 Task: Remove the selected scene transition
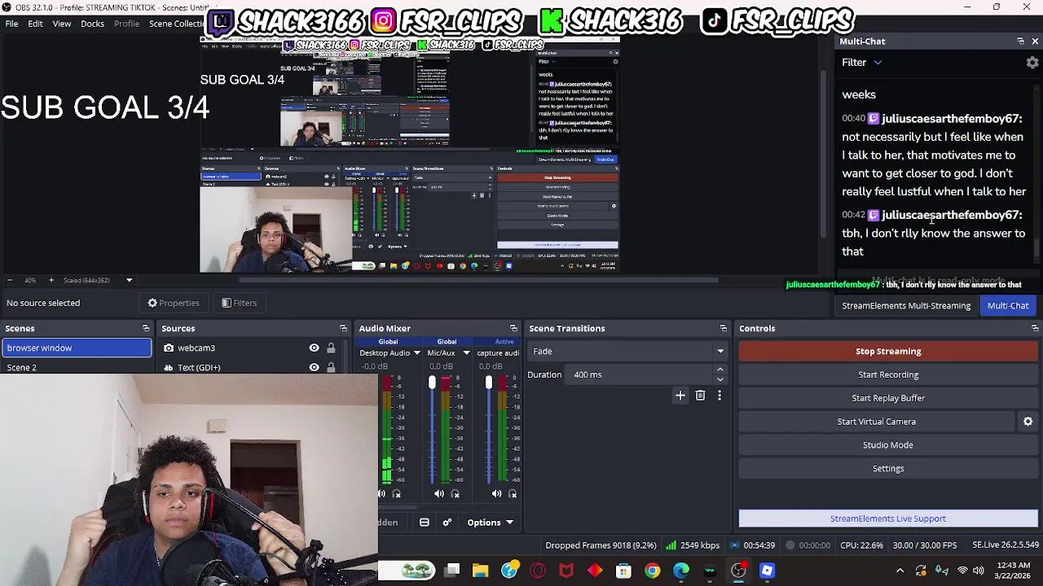[x=700, y=396]
